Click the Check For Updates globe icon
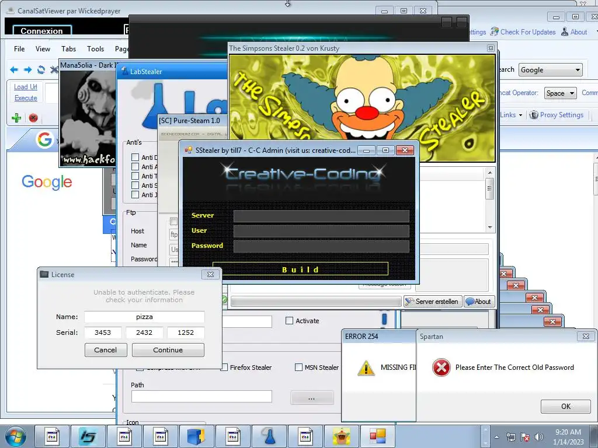The image size is (598, 448). [495, 32]
